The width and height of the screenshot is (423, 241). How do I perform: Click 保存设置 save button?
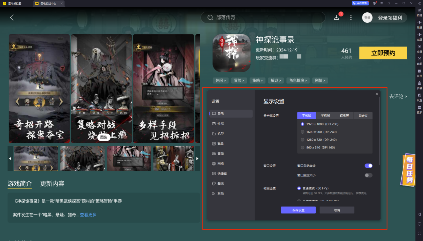[298, 210]
